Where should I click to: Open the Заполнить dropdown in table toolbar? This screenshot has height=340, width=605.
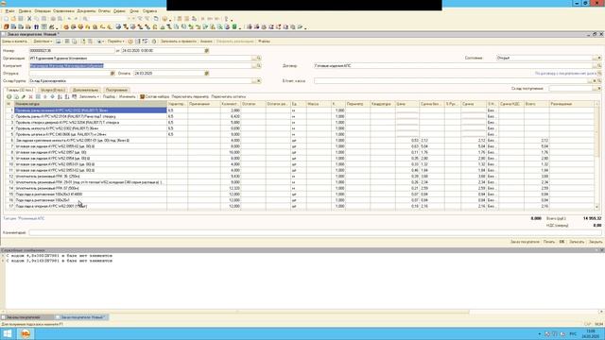tap(89, 96)
